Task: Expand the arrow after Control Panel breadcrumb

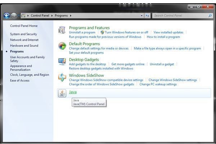Action: (52, 16)
